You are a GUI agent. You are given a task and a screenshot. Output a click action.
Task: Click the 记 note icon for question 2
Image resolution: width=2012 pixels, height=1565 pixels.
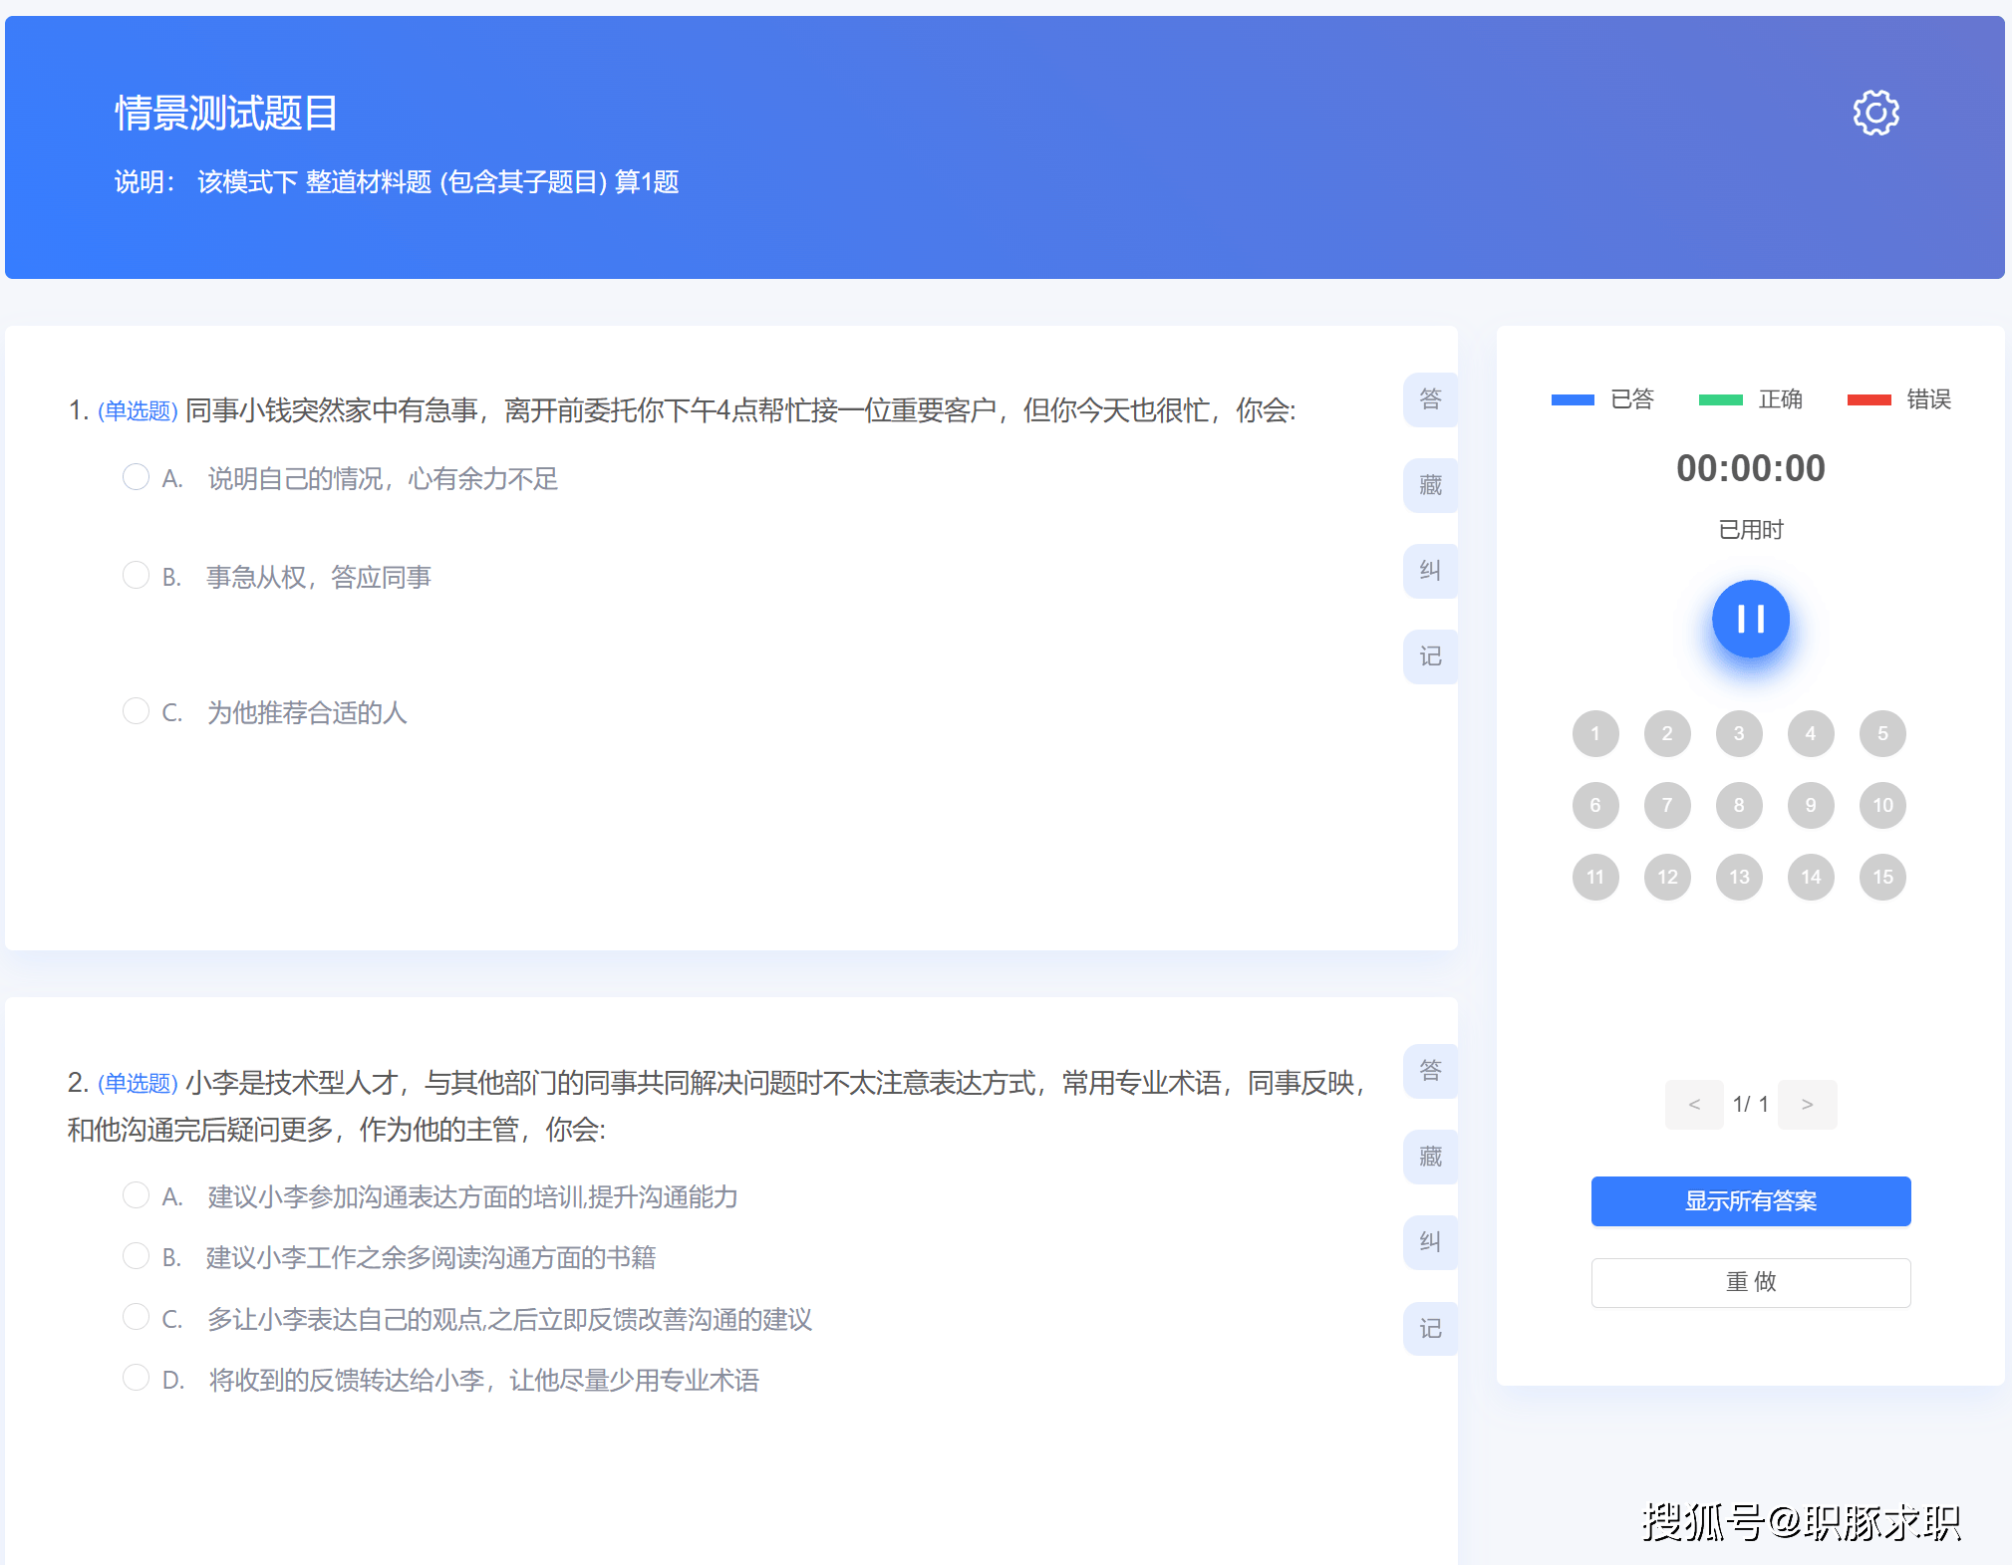1430,1329
